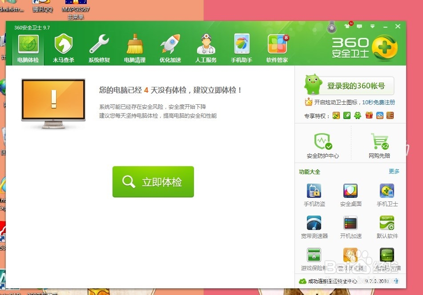Click the crown icon beside 开启炫动卫士图标
This screenshot has width=423, height=295.
tap(308, 102)
